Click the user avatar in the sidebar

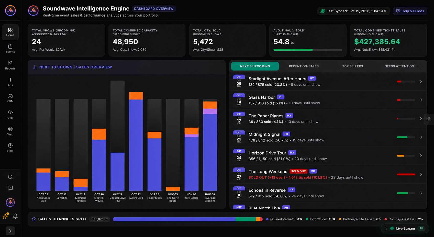coord(10,202)
